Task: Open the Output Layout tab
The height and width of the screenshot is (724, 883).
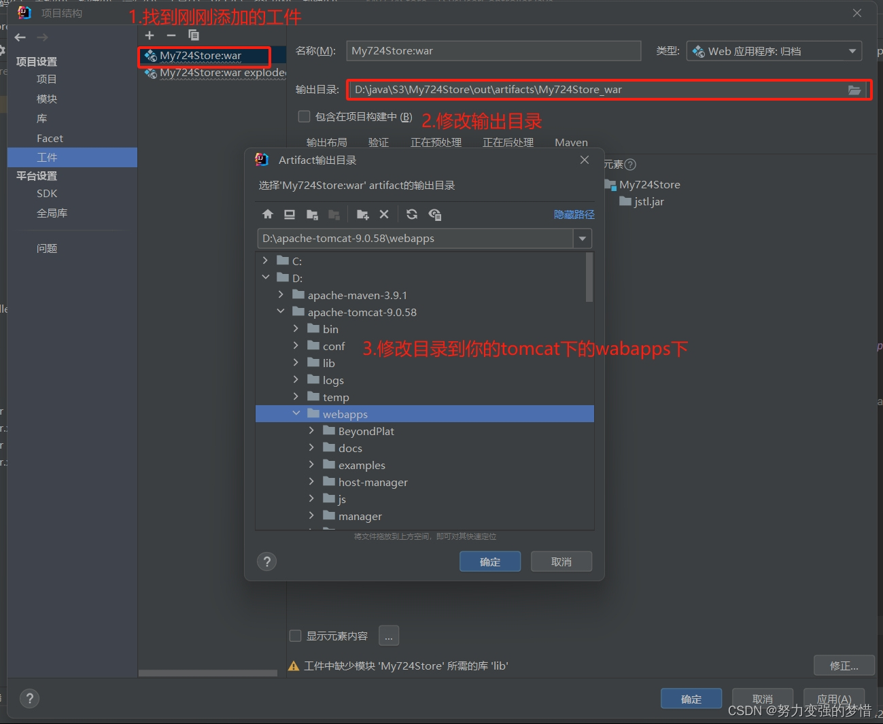Action: pyautogui.click(x=326, y=143)
